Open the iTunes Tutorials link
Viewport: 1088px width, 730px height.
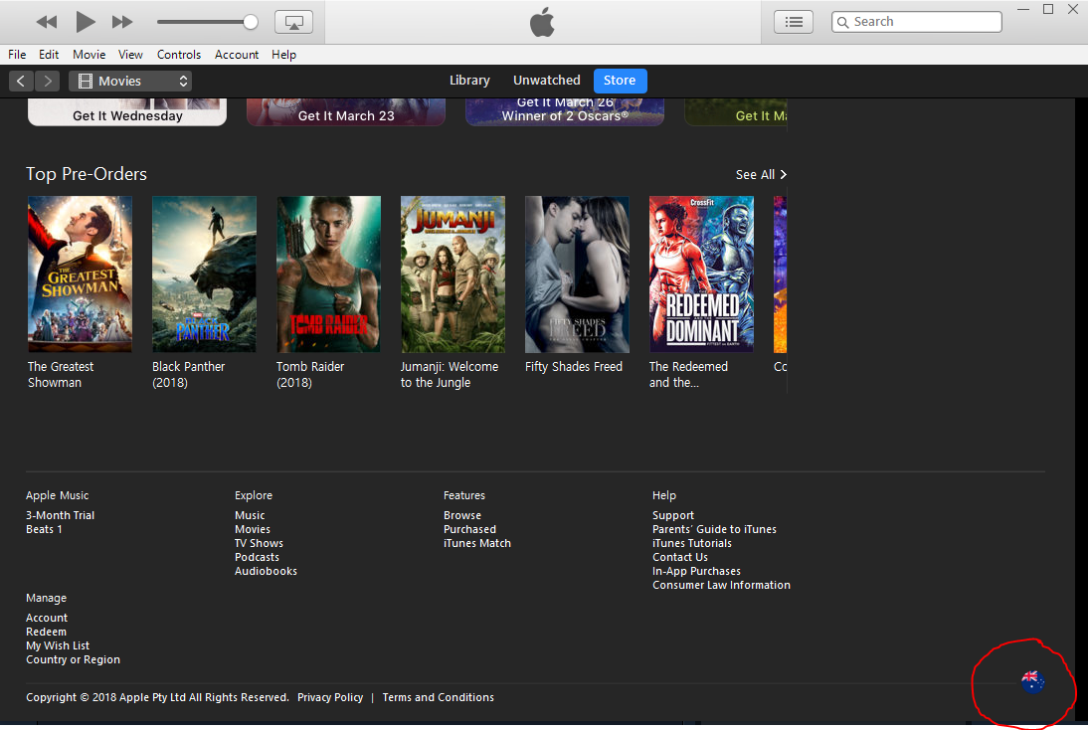click(x=692, y=543)
